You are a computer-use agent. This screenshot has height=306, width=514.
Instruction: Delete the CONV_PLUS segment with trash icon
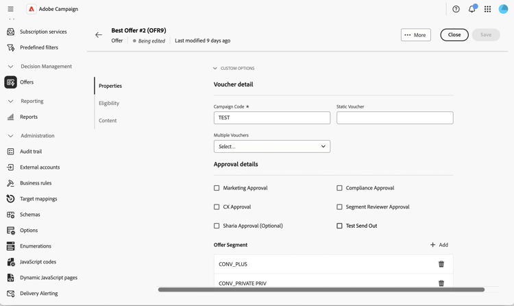[x=441, y=264]
